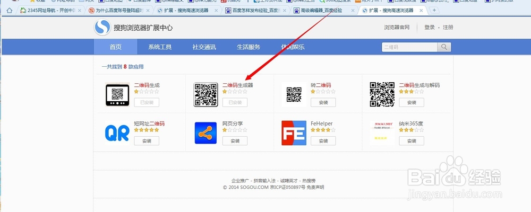This screenshot has height=212, width=531.
Task: Open the 二维码生成 extension icon
Action: (117, 94)
